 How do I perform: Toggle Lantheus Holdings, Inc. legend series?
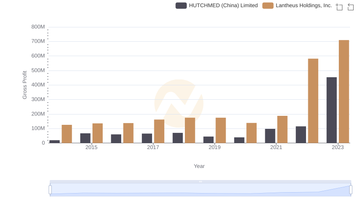coord(297,5)
